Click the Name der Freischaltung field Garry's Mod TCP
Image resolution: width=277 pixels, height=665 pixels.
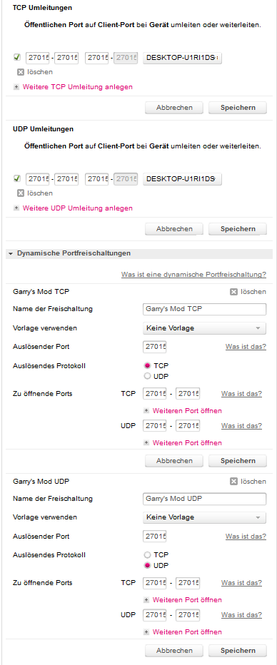pos(204,309)
